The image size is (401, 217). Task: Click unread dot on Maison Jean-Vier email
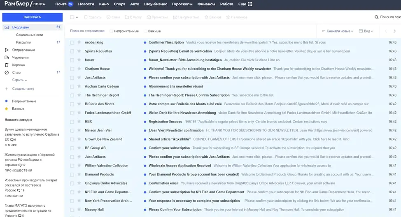point(145,130)
